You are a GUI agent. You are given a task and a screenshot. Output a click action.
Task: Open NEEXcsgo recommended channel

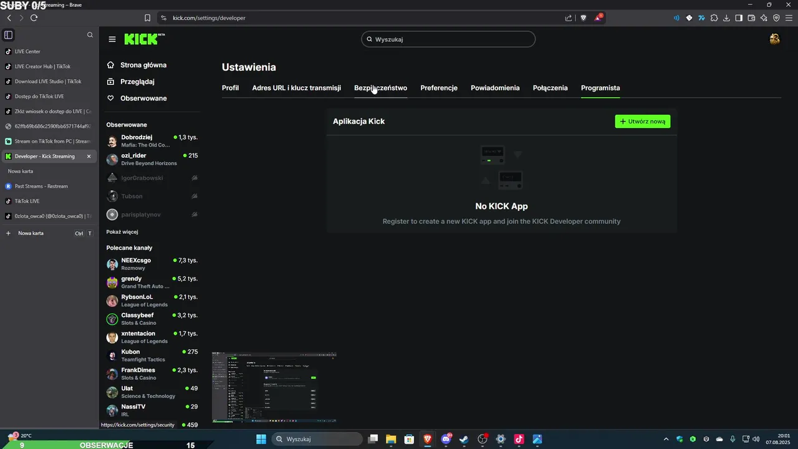[x=151, y=264]
